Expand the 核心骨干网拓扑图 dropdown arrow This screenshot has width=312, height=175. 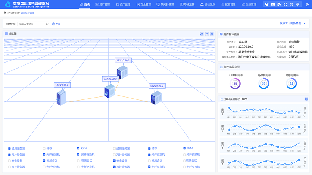[x=305, y=23]
